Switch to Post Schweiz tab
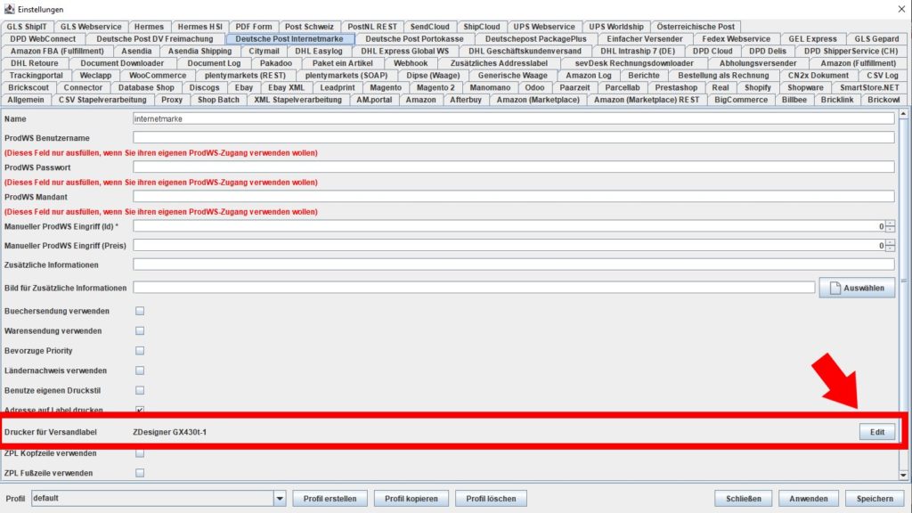The image size is (912, 513). click(309, 27)
